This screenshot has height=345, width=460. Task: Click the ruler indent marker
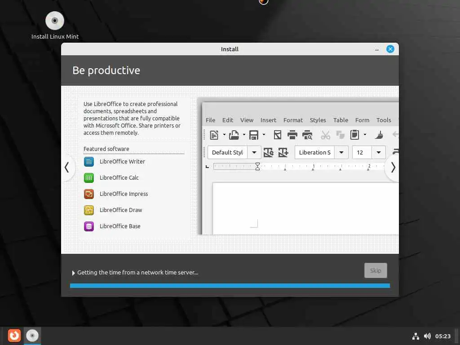point(257,167)
